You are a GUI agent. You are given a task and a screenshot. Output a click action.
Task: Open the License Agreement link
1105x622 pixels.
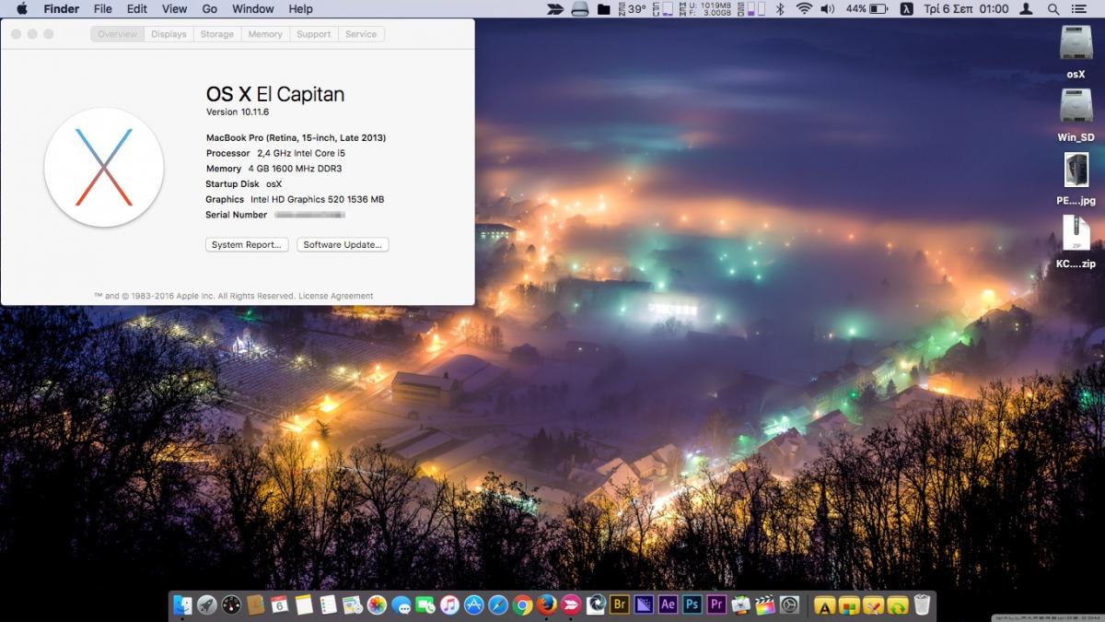(x=336, y=296)
